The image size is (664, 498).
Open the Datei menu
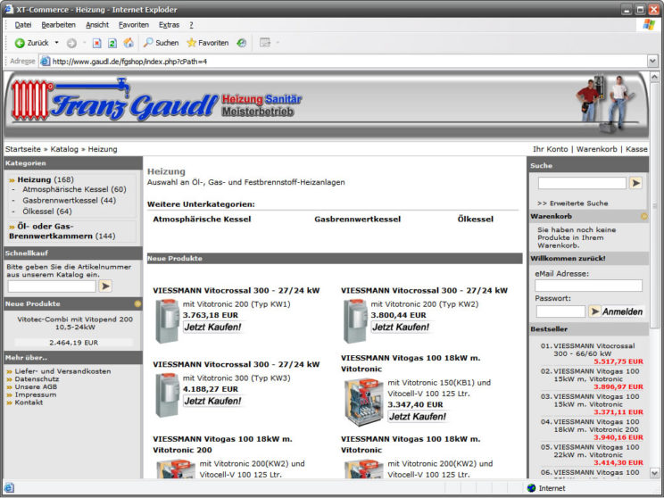coord(23,25)
